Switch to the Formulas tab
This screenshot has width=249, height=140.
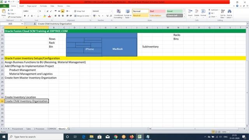tap(43, 6)
